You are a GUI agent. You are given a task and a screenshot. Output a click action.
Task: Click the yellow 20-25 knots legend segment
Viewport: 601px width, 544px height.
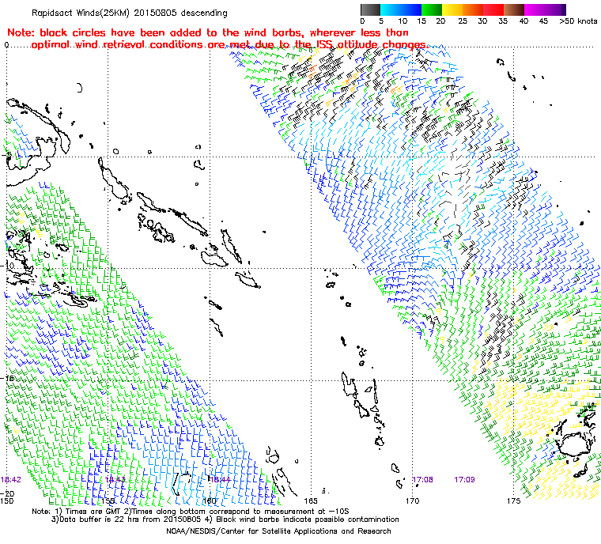click(452, 9)
